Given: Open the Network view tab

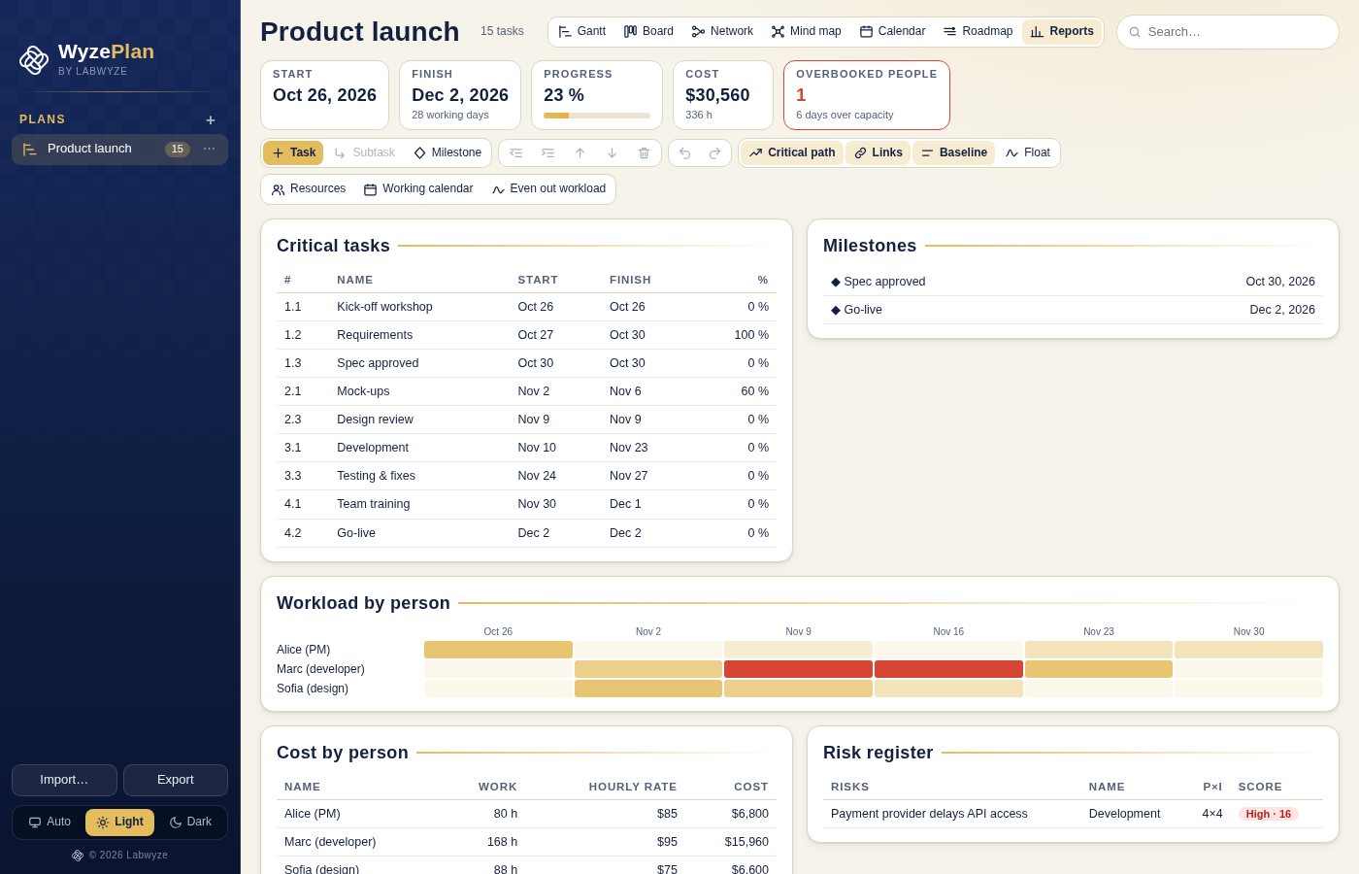Looking at the screenshot, I should tap(722, 32).
